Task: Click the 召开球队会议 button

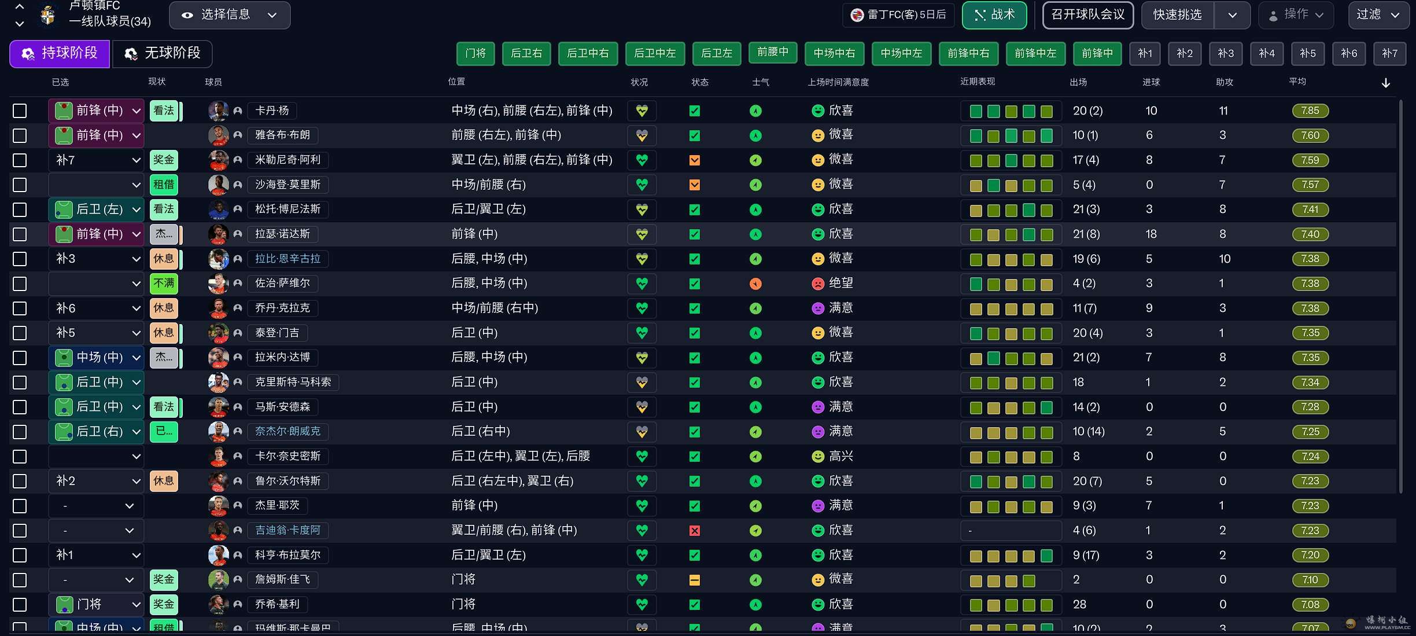Action: 1087,15
